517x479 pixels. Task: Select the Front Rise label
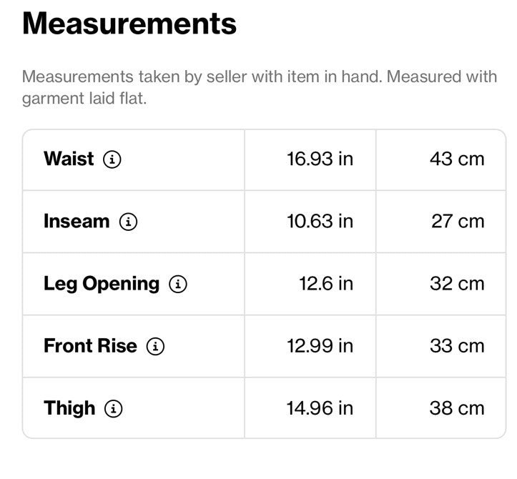(90, 346)
